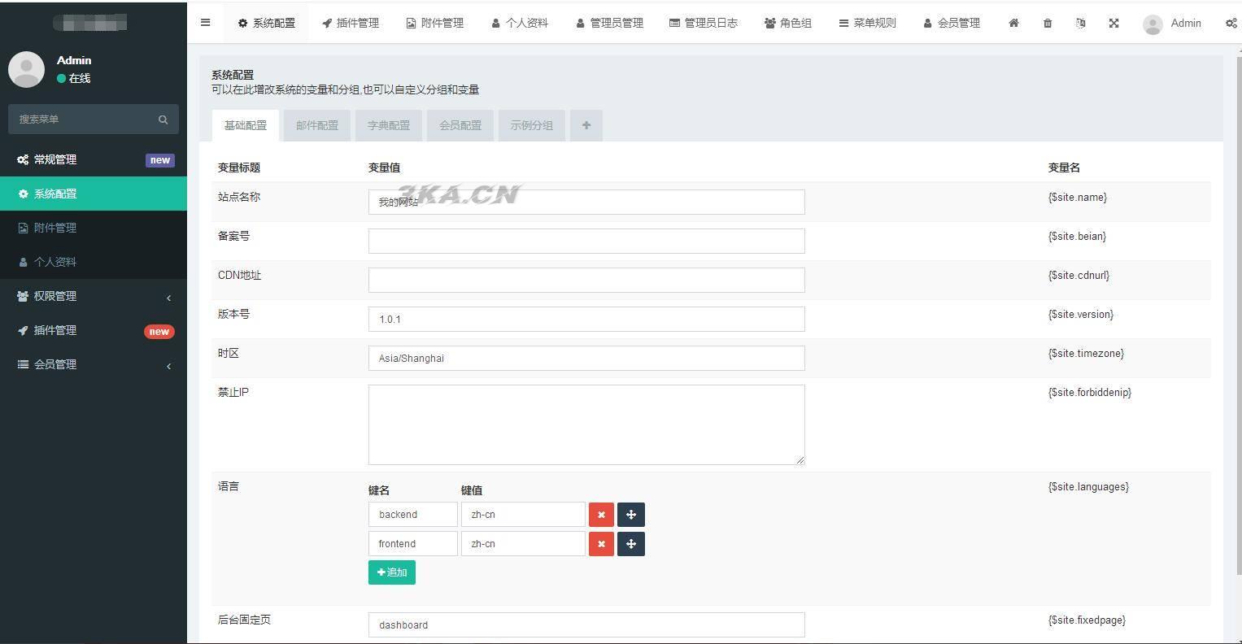Delete the backend language row
The width and height of the screenshot is (1242, 644).
point(601,515)
